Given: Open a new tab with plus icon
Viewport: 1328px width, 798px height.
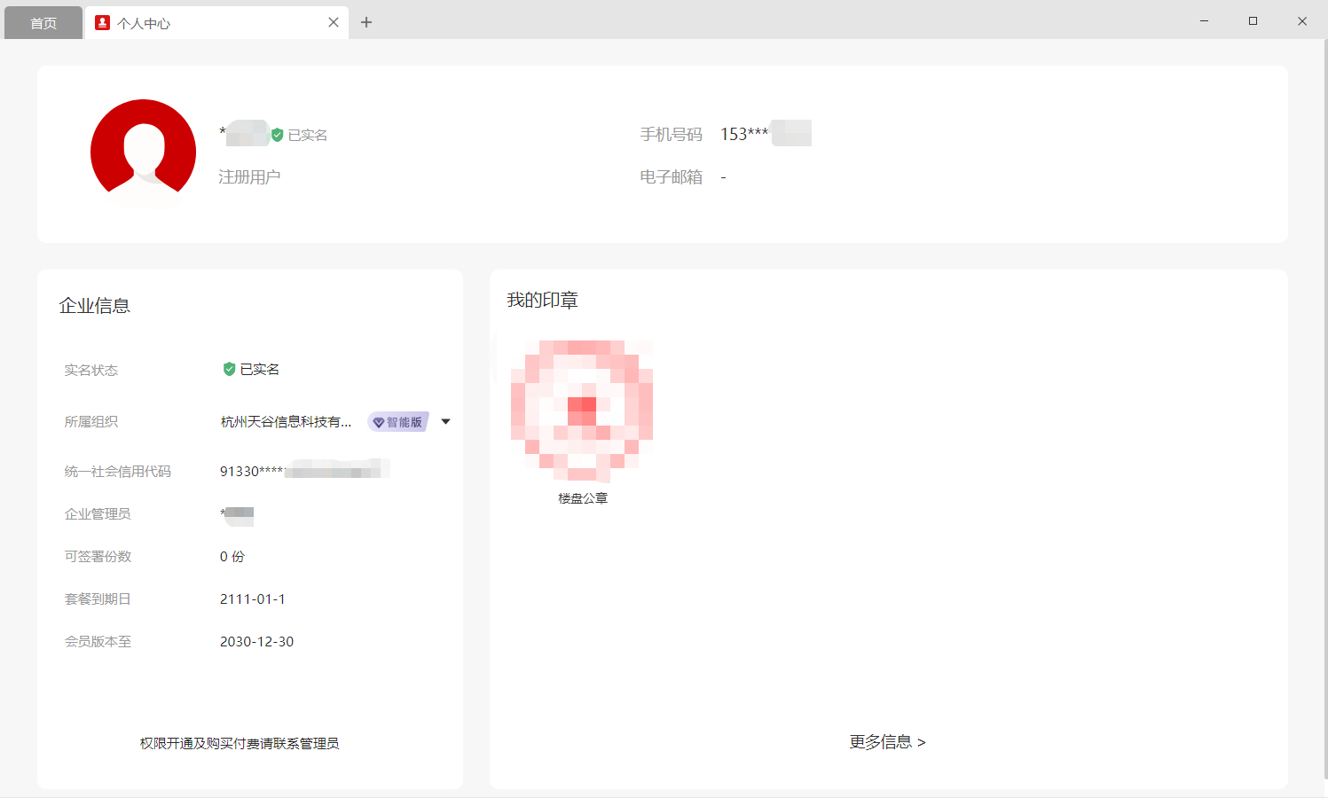Looking at the screenshot, I should point(366,22).
